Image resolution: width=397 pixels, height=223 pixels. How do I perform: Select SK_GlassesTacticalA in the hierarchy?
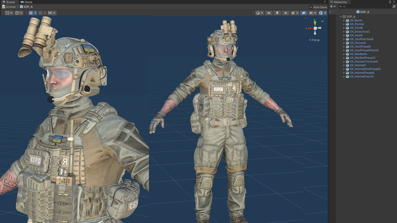pyautogui.click(x=364, y=62)
